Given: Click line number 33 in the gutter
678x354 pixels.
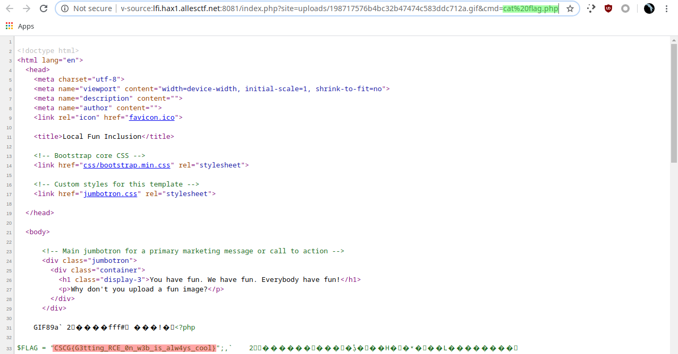Looking at the screenshot, I should (x=10, y=348).
